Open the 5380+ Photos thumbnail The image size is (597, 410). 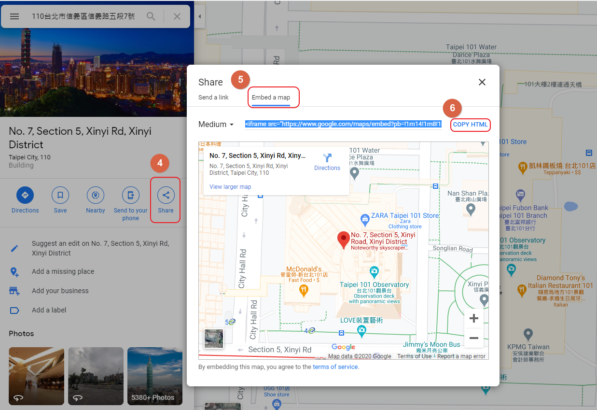pyautogui.click(x=154, y=376)
